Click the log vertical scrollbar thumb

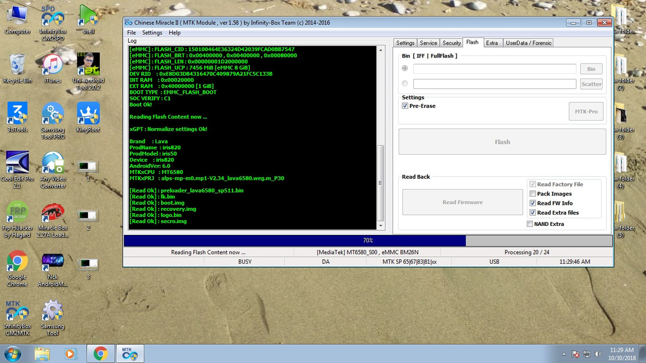(381, 183)
